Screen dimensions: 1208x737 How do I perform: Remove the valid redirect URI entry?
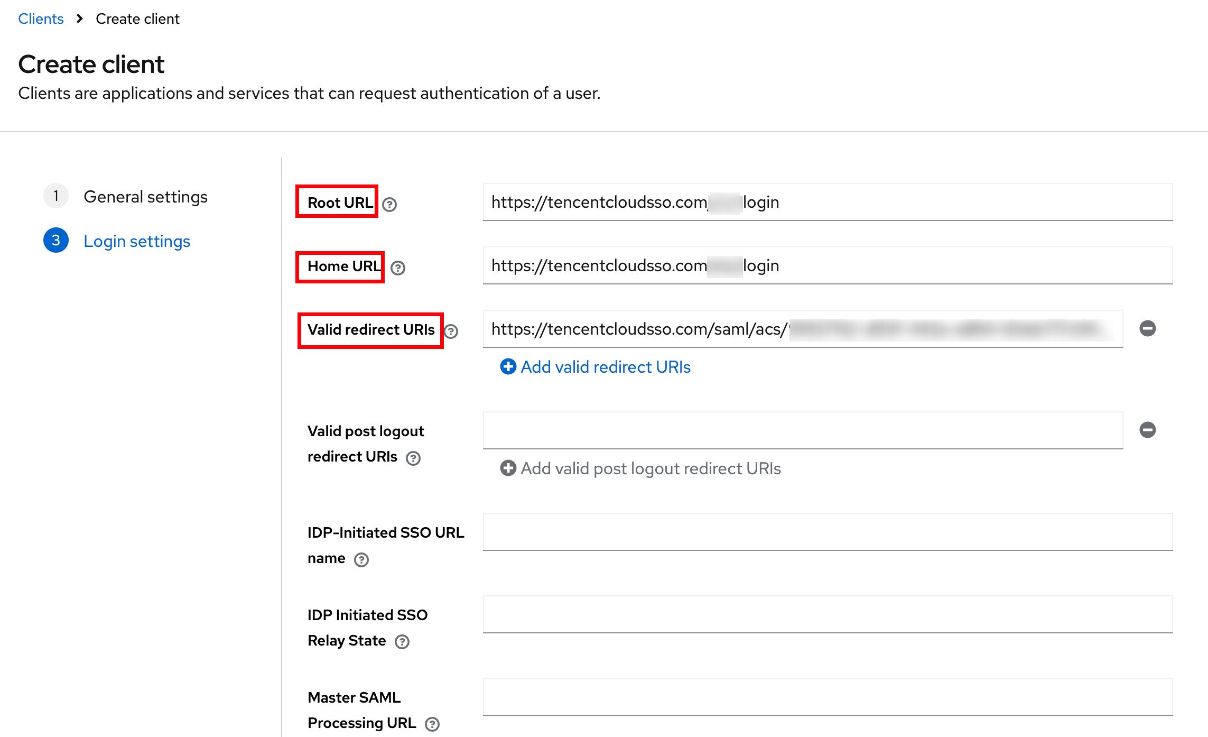point(1147,328)
